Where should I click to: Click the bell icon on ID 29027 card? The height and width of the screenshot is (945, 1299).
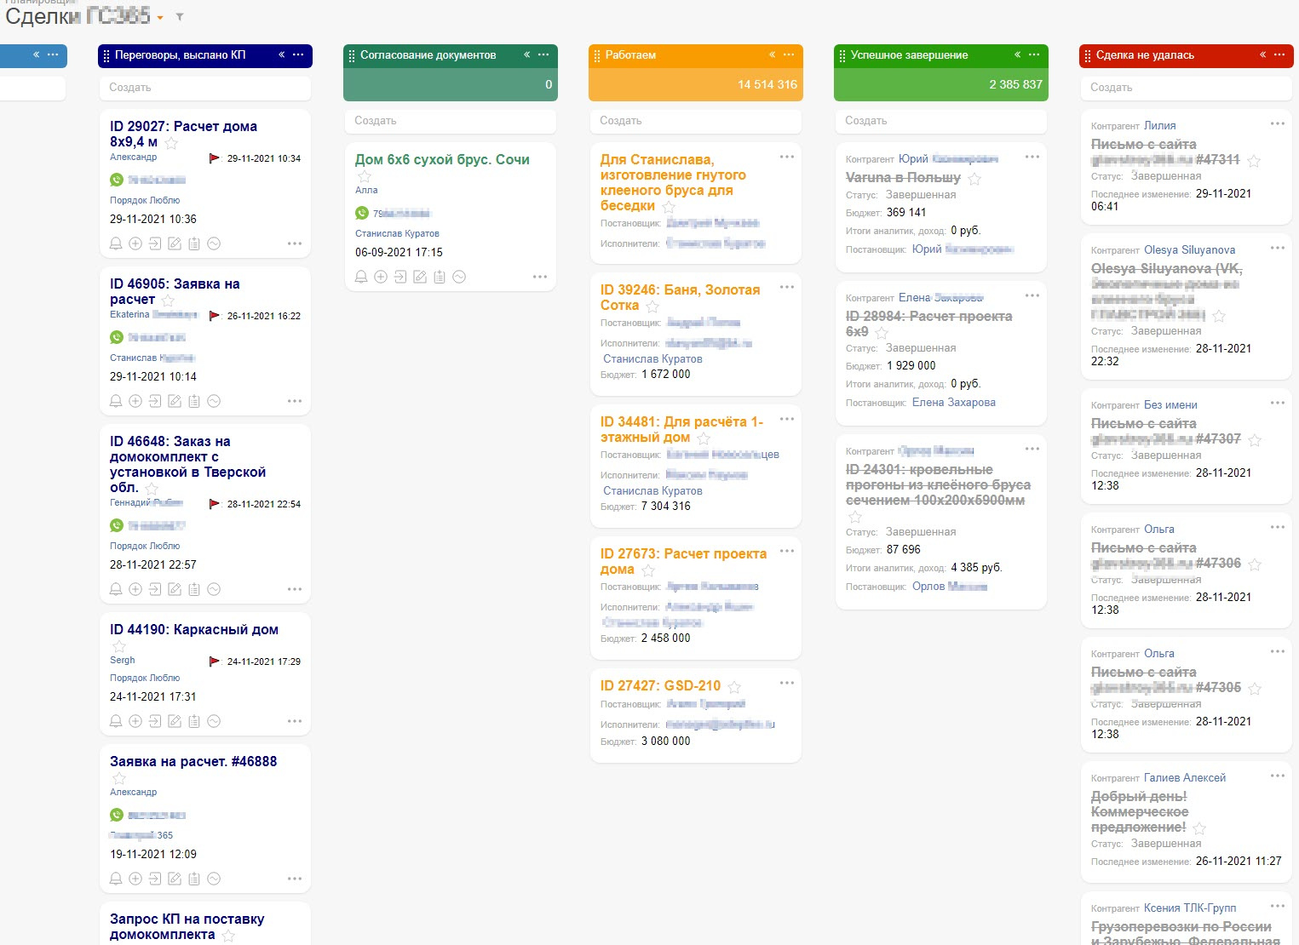pos(116,243)
